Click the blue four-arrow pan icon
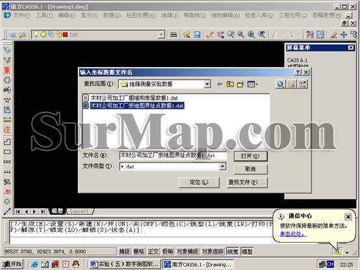Viewport: 360px width, 270px height. coord(344,34)
